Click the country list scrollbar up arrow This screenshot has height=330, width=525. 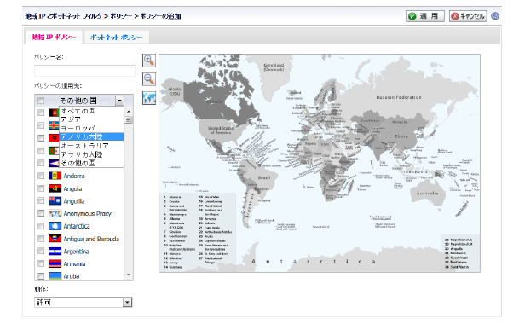[129, 111]
